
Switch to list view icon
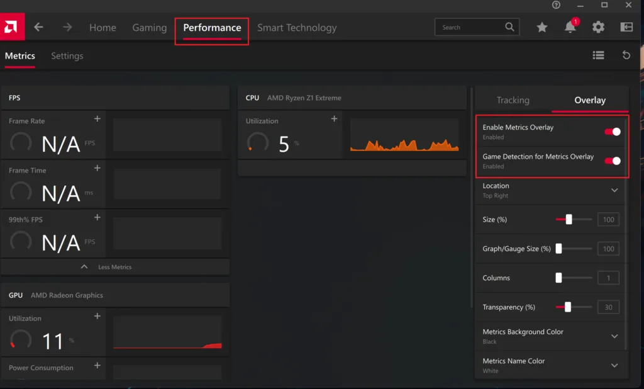pyautogui.click(x=598, y=55)
